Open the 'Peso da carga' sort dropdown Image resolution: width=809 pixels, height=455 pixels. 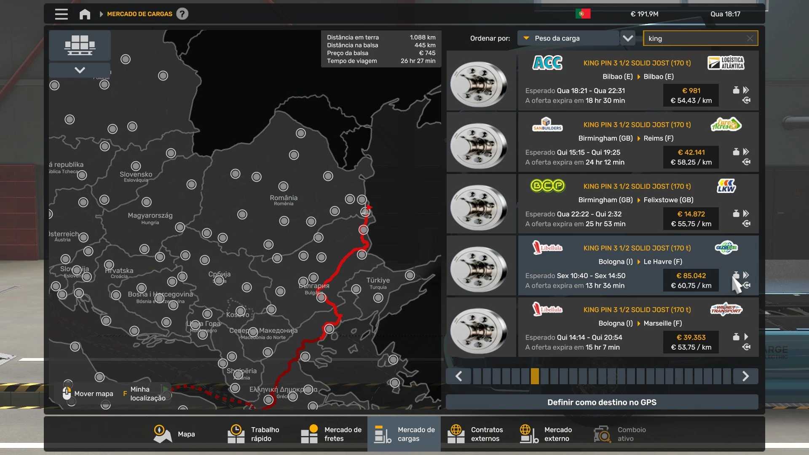click(x=568, y=38)
